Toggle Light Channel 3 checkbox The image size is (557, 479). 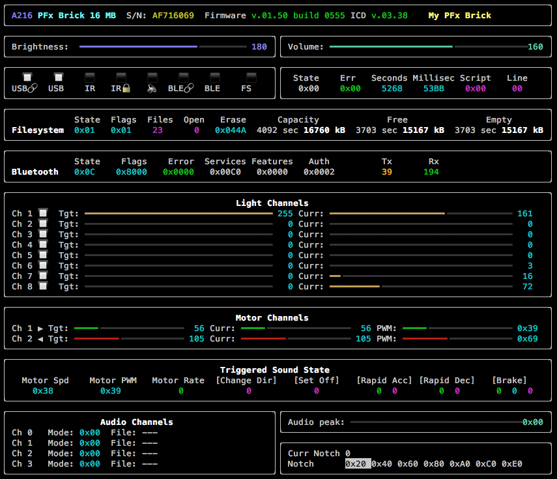[x=43, y=234]
